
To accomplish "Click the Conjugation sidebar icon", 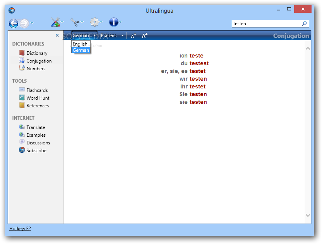I will (22, 61).
